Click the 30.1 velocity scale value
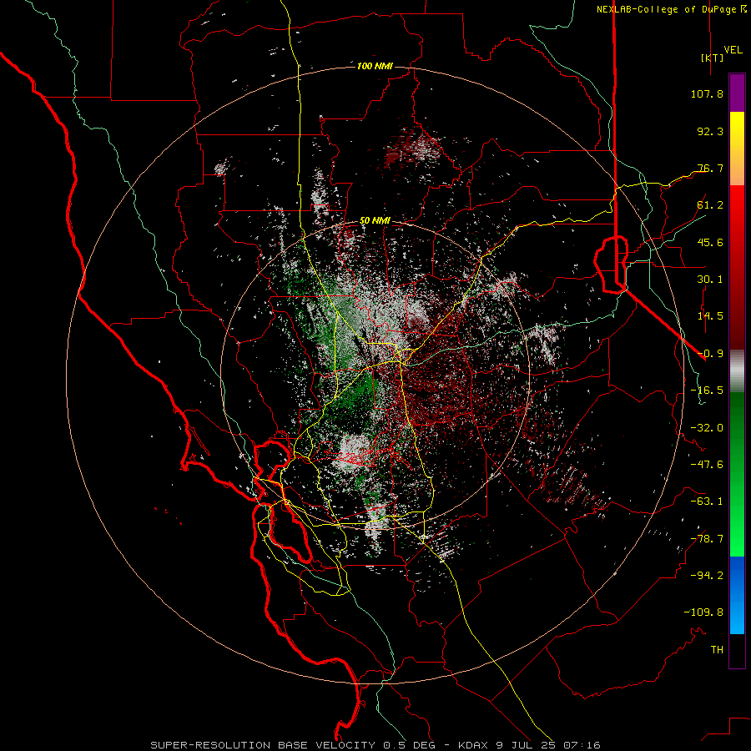 point(710,280)
